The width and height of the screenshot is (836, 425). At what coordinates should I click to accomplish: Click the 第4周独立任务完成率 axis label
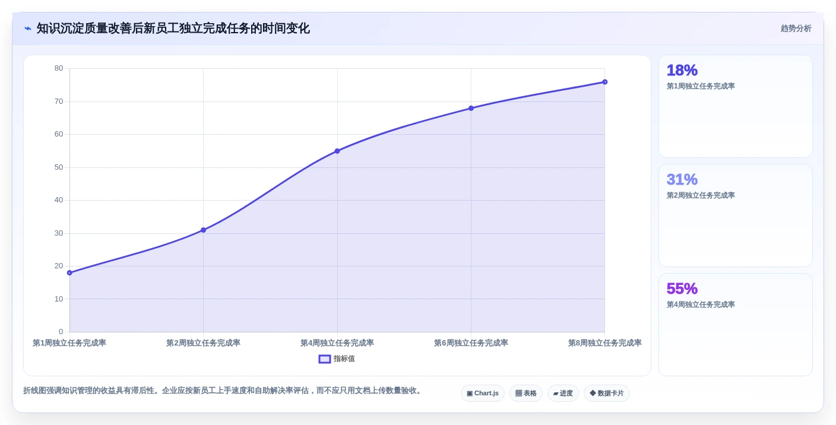337,343
